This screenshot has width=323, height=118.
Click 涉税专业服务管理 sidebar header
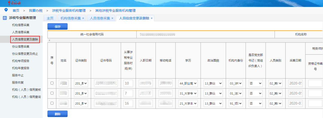click(22, 18)
